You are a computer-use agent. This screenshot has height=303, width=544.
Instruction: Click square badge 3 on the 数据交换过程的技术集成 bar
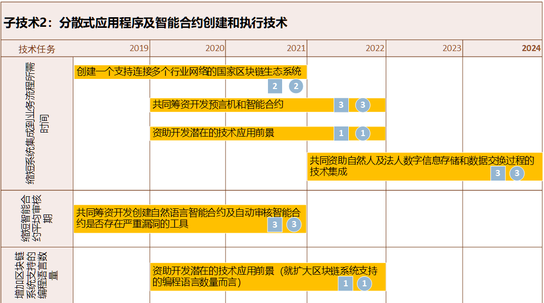click(498, 173)
